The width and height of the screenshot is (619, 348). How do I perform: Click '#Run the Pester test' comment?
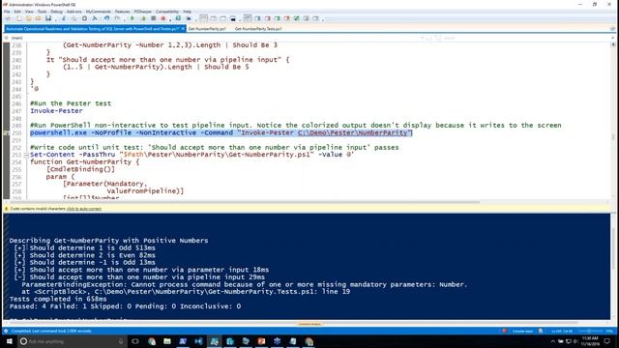pos(71,103)
